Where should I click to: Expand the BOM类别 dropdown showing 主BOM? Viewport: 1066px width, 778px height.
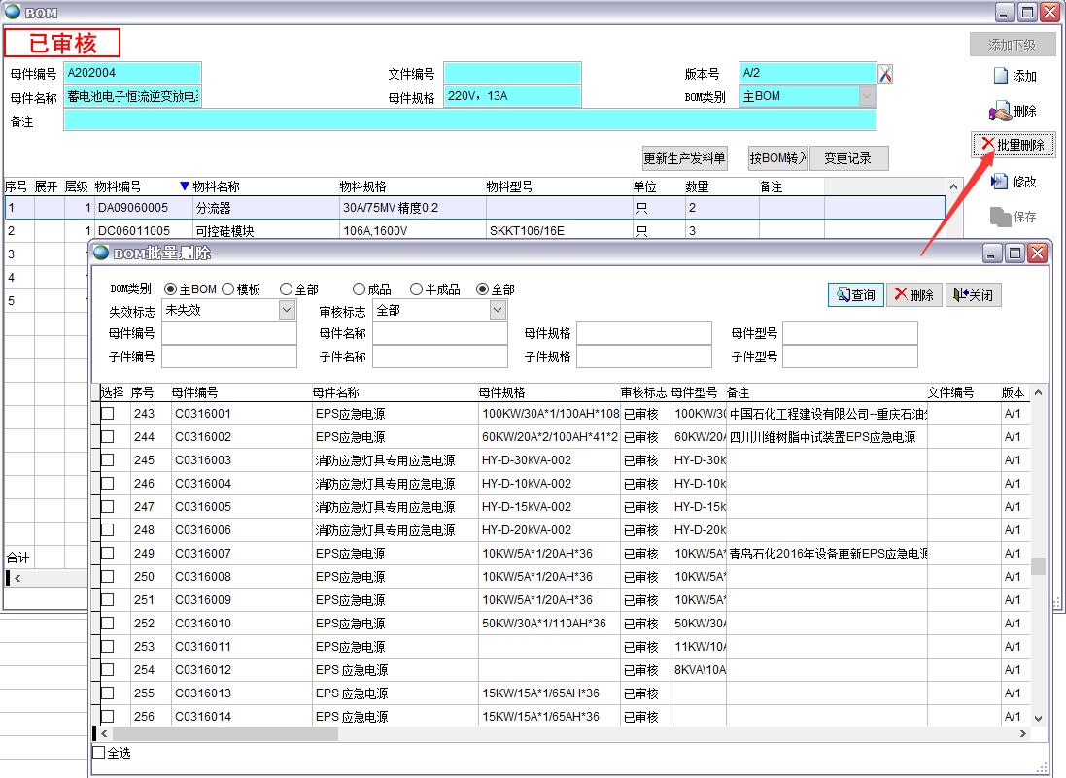point(866,96)
